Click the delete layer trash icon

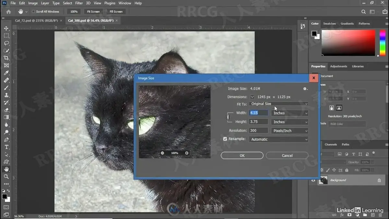[x=380, y=215]
